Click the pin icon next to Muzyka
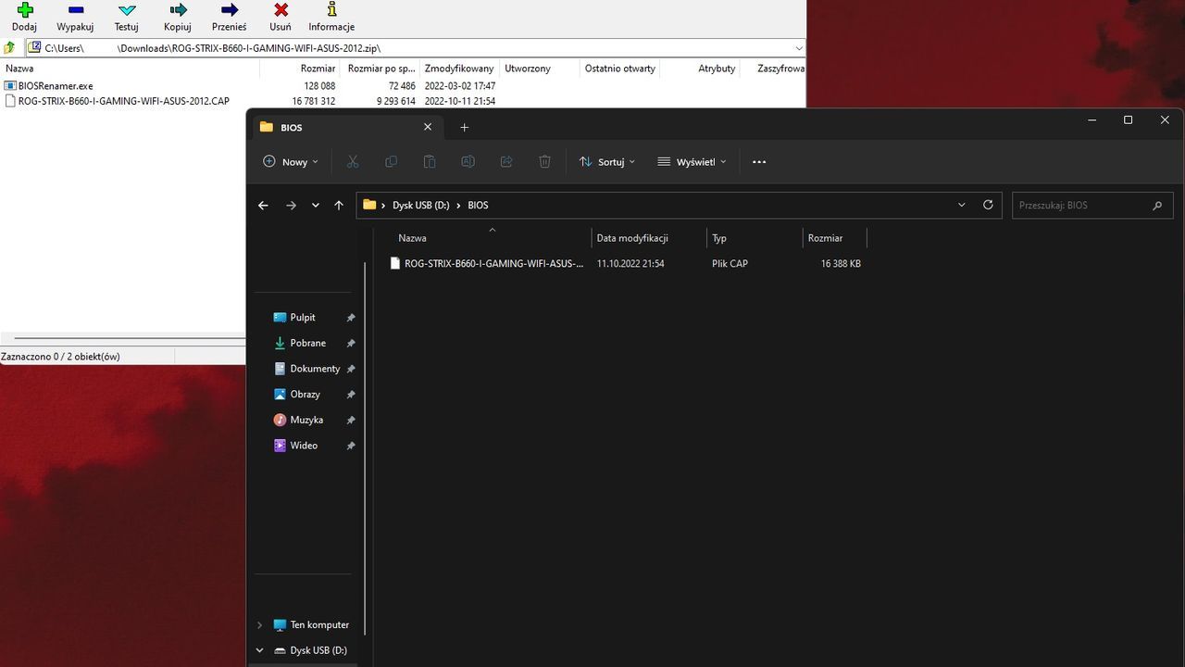The image size is (1185, 667). point(351,421)
